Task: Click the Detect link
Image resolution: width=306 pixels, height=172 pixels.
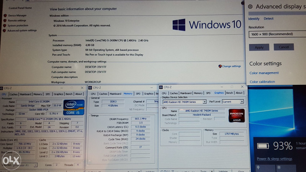Action: pyautogui.click(x=268, y=19)
